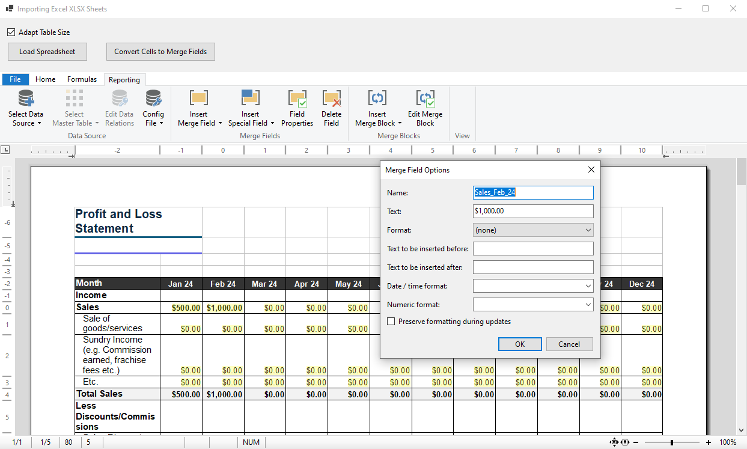
Task: Click the 100% zoom value in status bar
Action: [x=728, y=442]
